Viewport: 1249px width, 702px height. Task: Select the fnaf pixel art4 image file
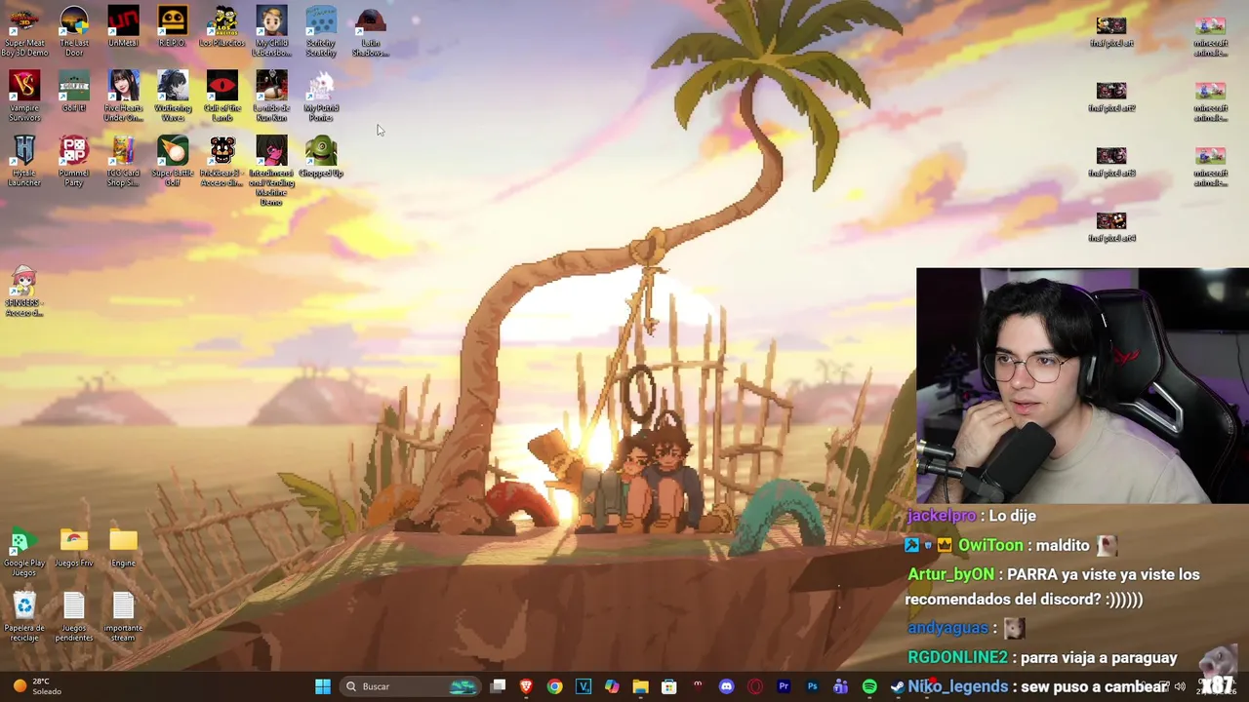pyautogui.click(x=1111, y=227)
